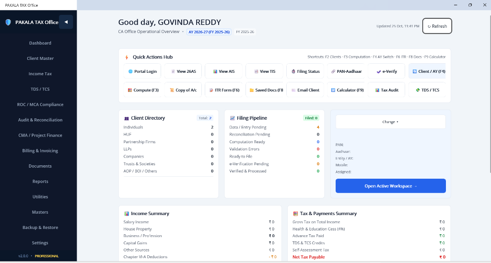Select e-Verification Pending row
The width and height of the screenshot is (491, 263).
(274, 164)
